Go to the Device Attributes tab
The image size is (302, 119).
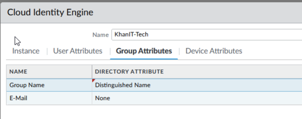[x=214, y=51]
